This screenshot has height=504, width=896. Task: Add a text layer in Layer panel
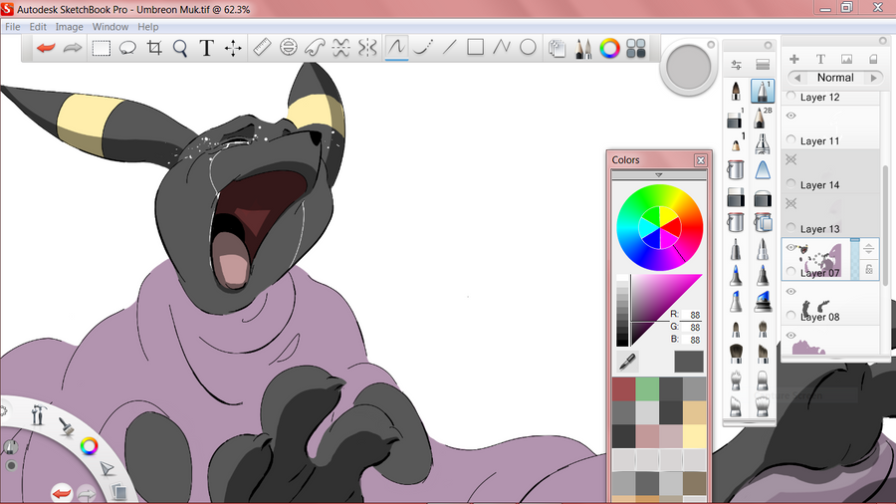point(820,59)
